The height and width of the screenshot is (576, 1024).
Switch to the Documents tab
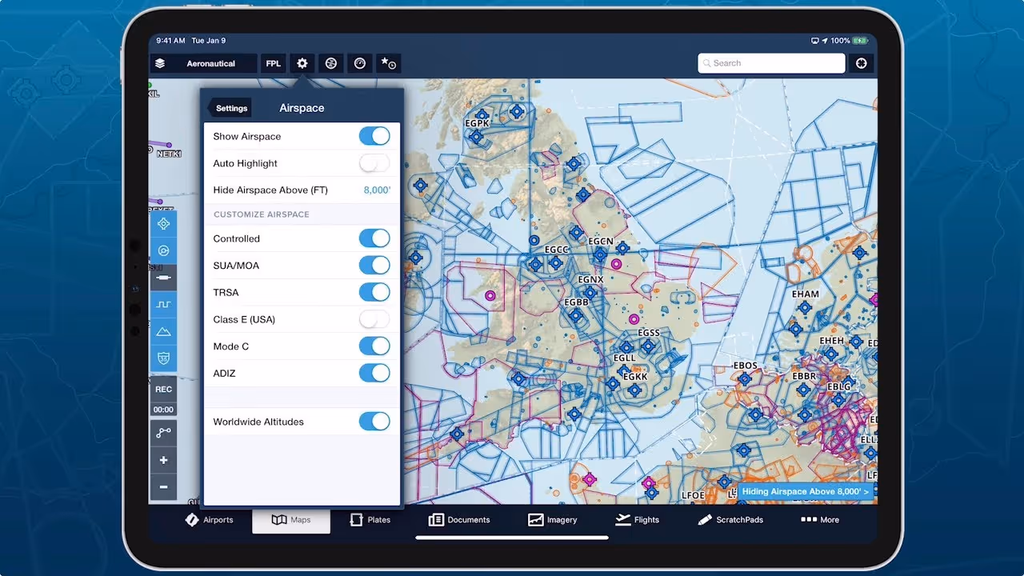click(x=459, y=520)
